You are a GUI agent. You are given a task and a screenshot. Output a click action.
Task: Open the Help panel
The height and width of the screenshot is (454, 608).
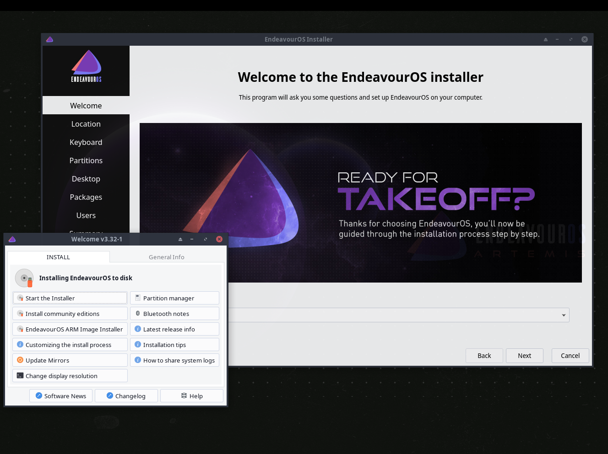coord(191,395)
